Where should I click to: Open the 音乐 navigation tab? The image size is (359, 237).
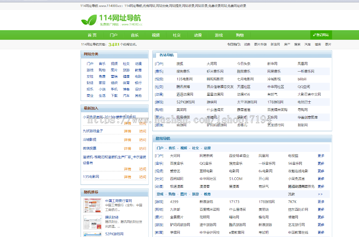tap(134, 35)
